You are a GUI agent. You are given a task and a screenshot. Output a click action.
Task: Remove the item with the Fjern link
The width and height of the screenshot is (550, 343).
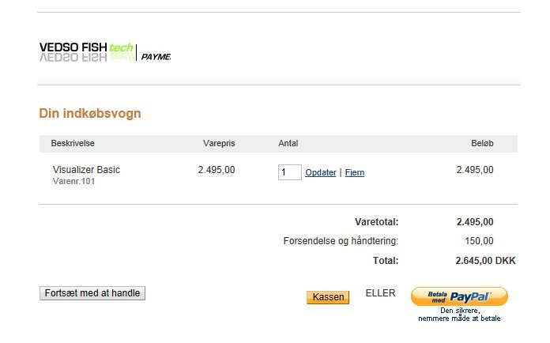(355, 172)
